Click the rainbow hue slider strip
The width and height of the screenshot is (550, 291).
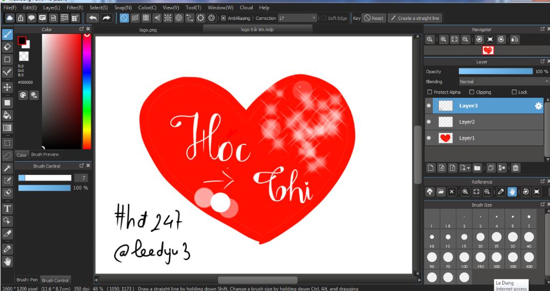click(x=86, y=91)
